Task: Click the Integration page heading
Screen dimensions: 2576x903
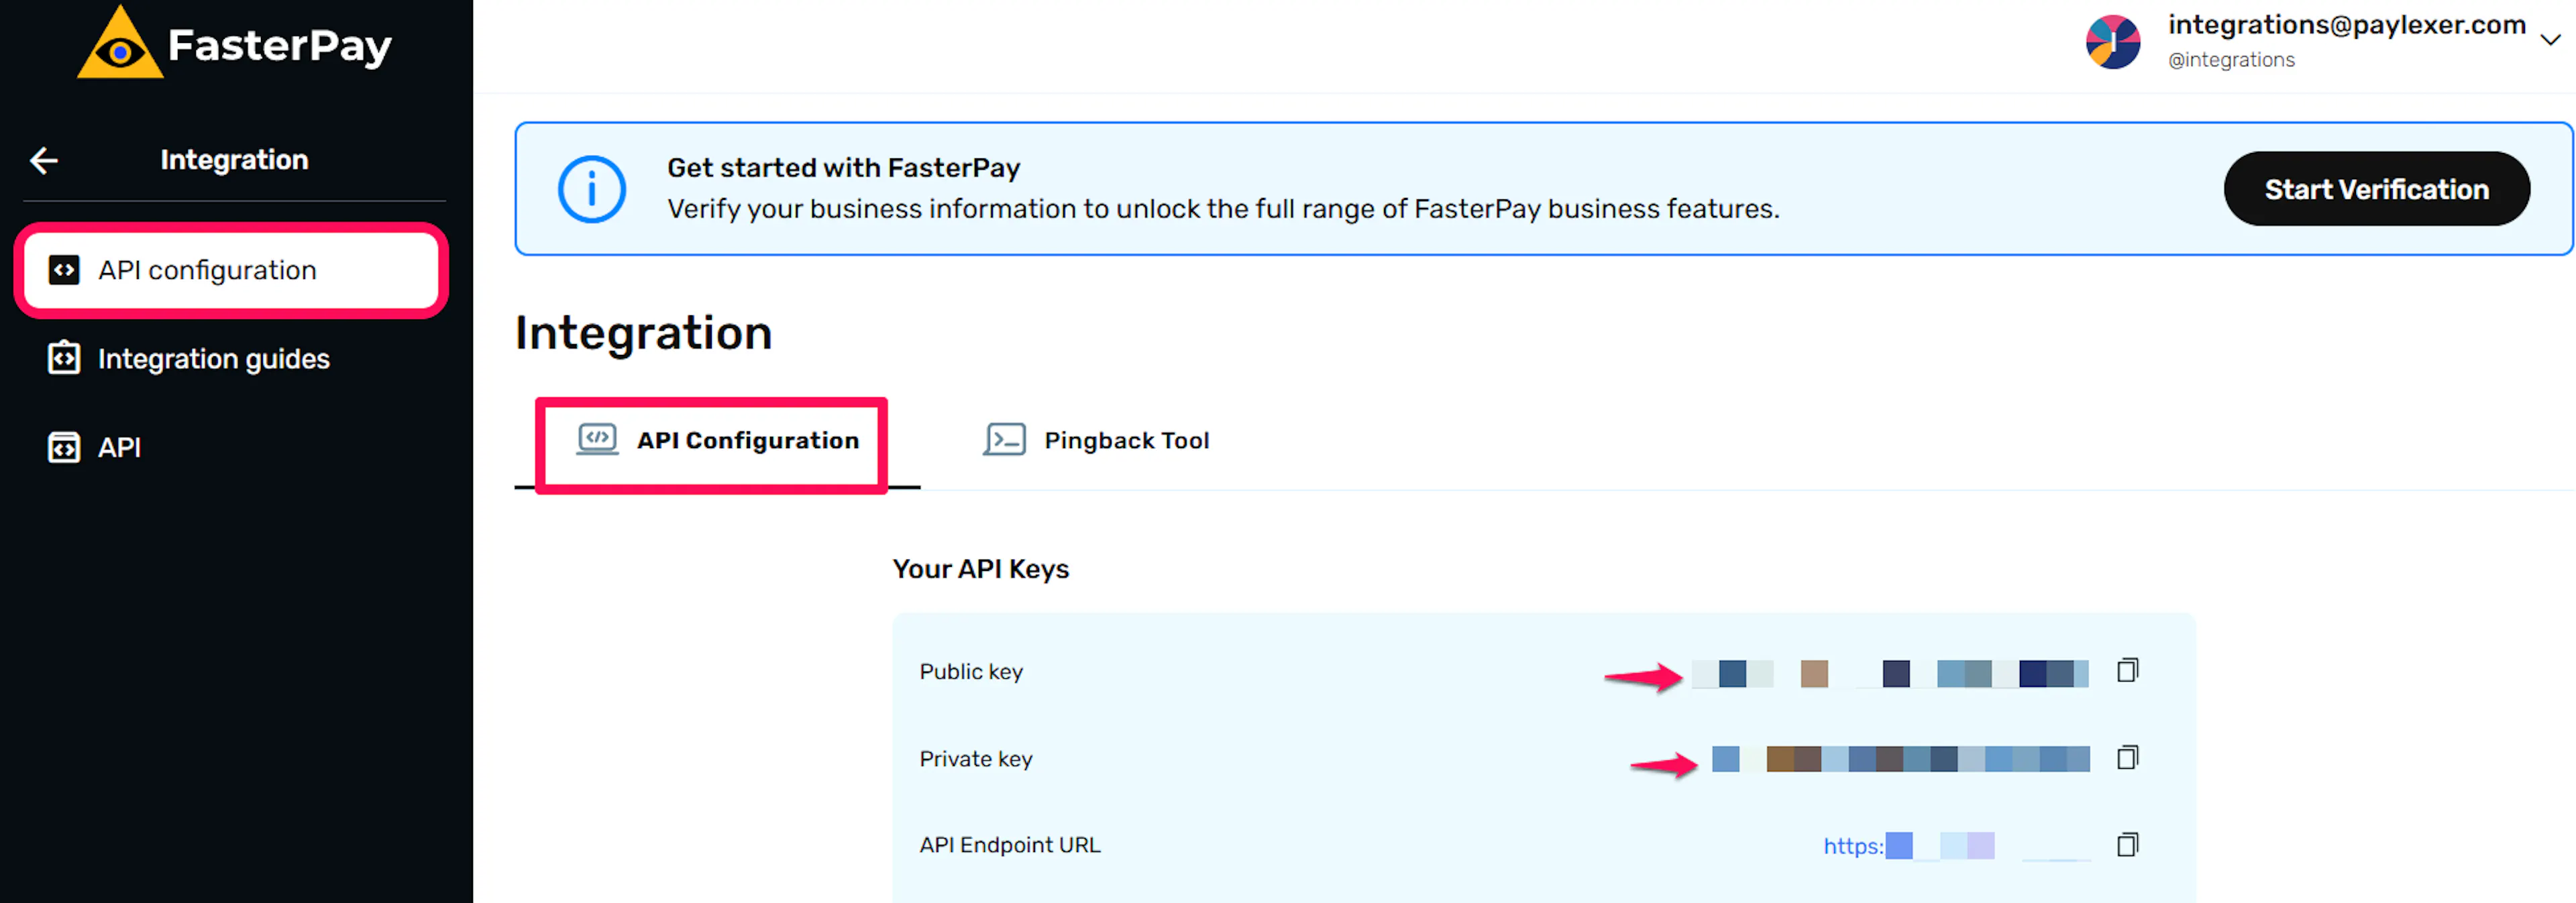Action: coord(643,333)
